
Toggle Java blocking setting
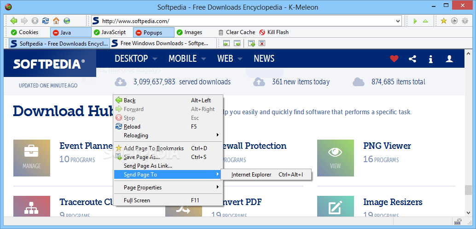click(71, 33)
